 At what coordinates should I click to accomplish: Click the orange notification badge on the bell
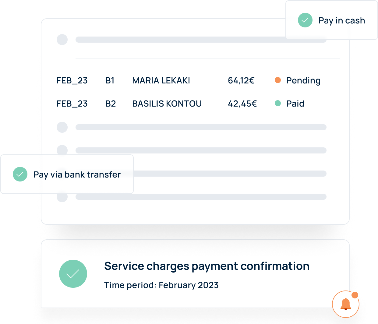click(355, 295)
